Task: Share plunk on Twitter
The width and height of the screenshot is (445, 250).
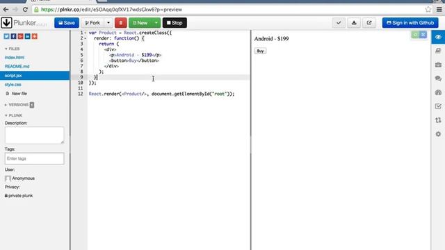Action: [x=6, y=36]
